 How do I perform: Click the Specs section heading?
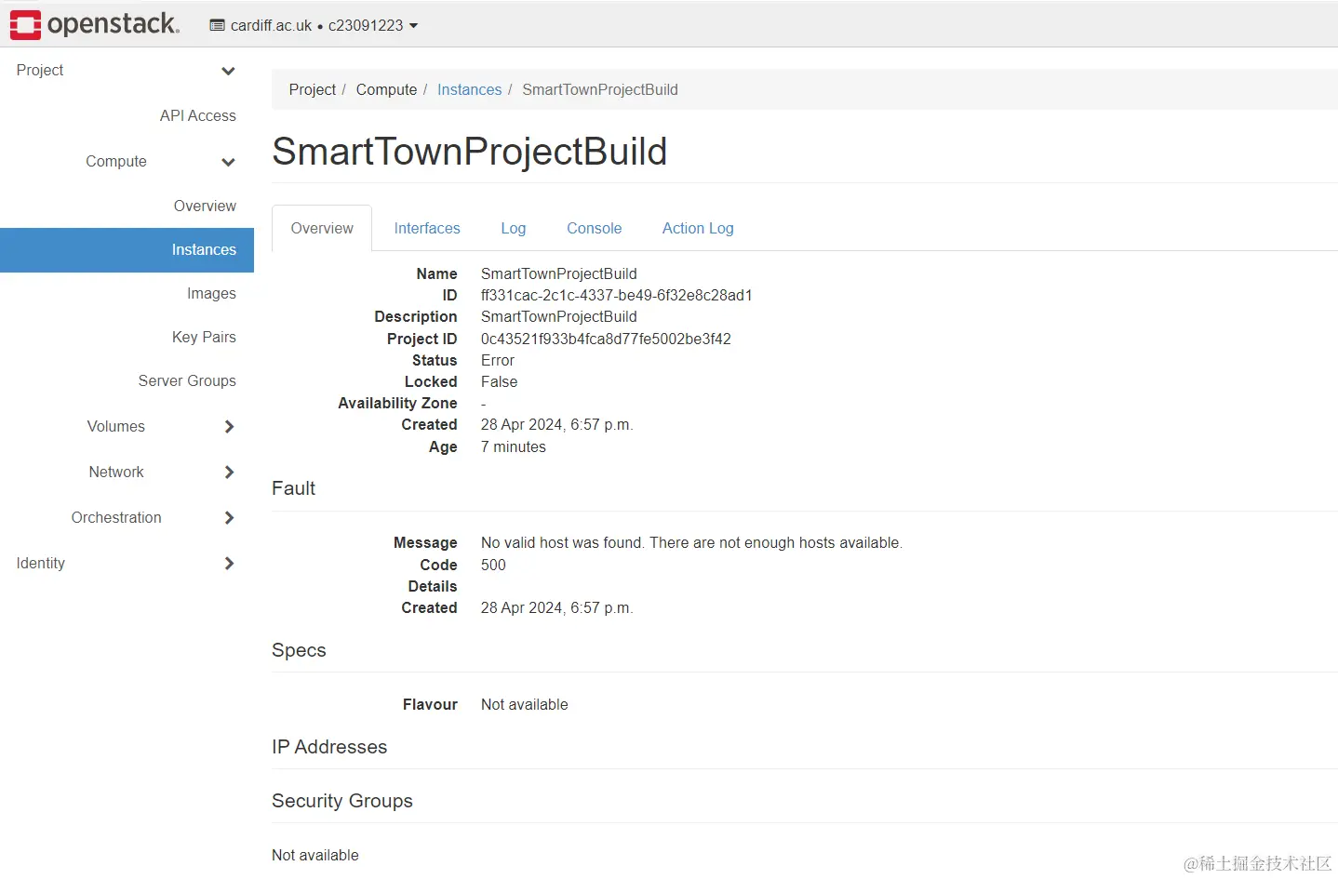click(x=299, y=650)
